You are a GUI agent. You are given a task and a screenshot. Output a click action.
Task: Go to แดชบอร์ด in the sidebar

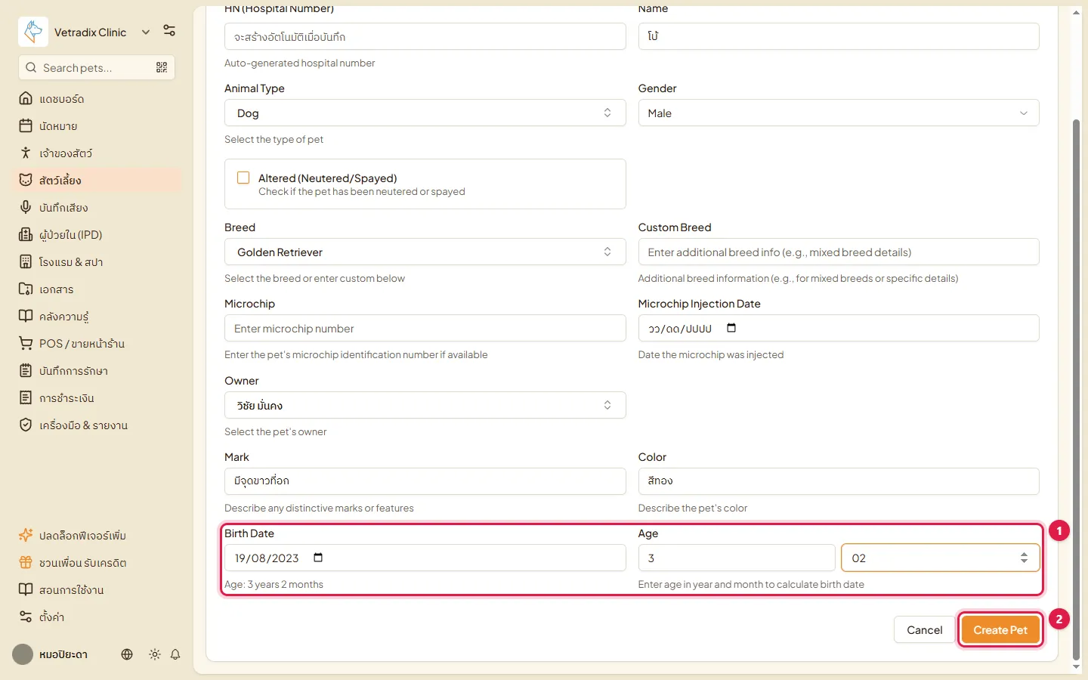point(97,99)
